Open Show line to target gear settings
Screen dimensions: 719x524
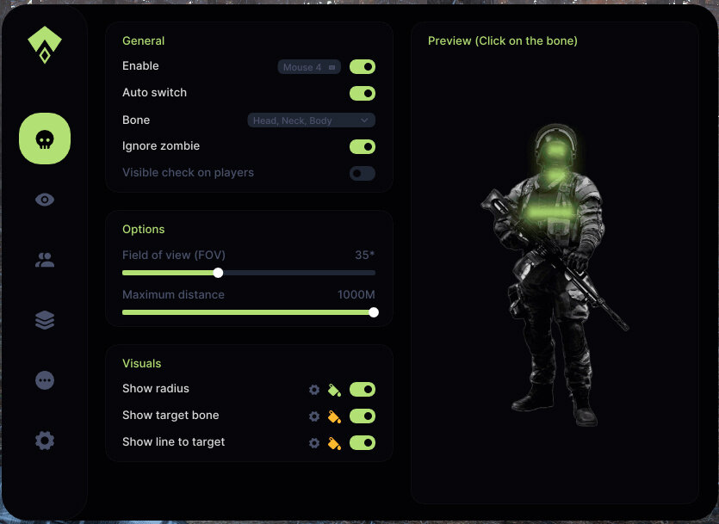tap(314, 443)
